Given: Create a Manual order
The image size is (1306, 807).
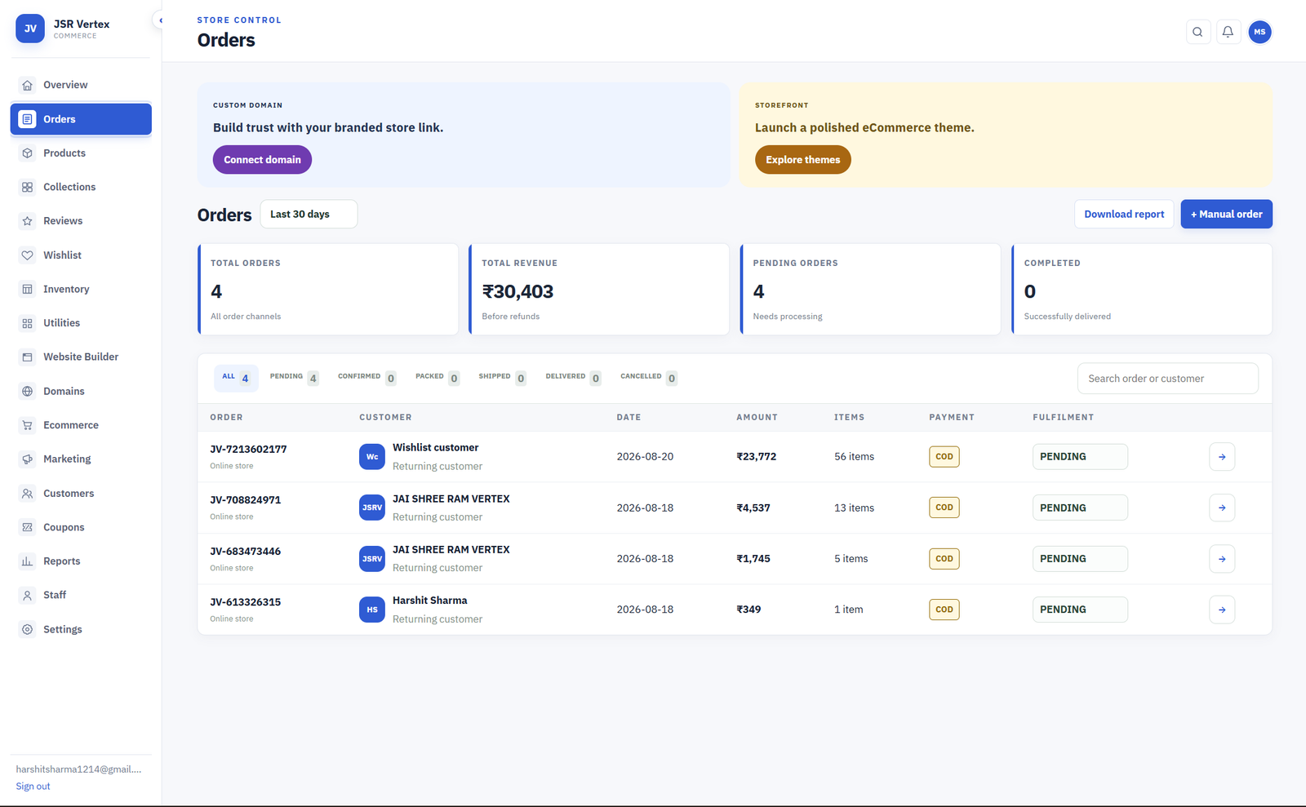Looking at the screenshot, I should tap(1226, 214).
